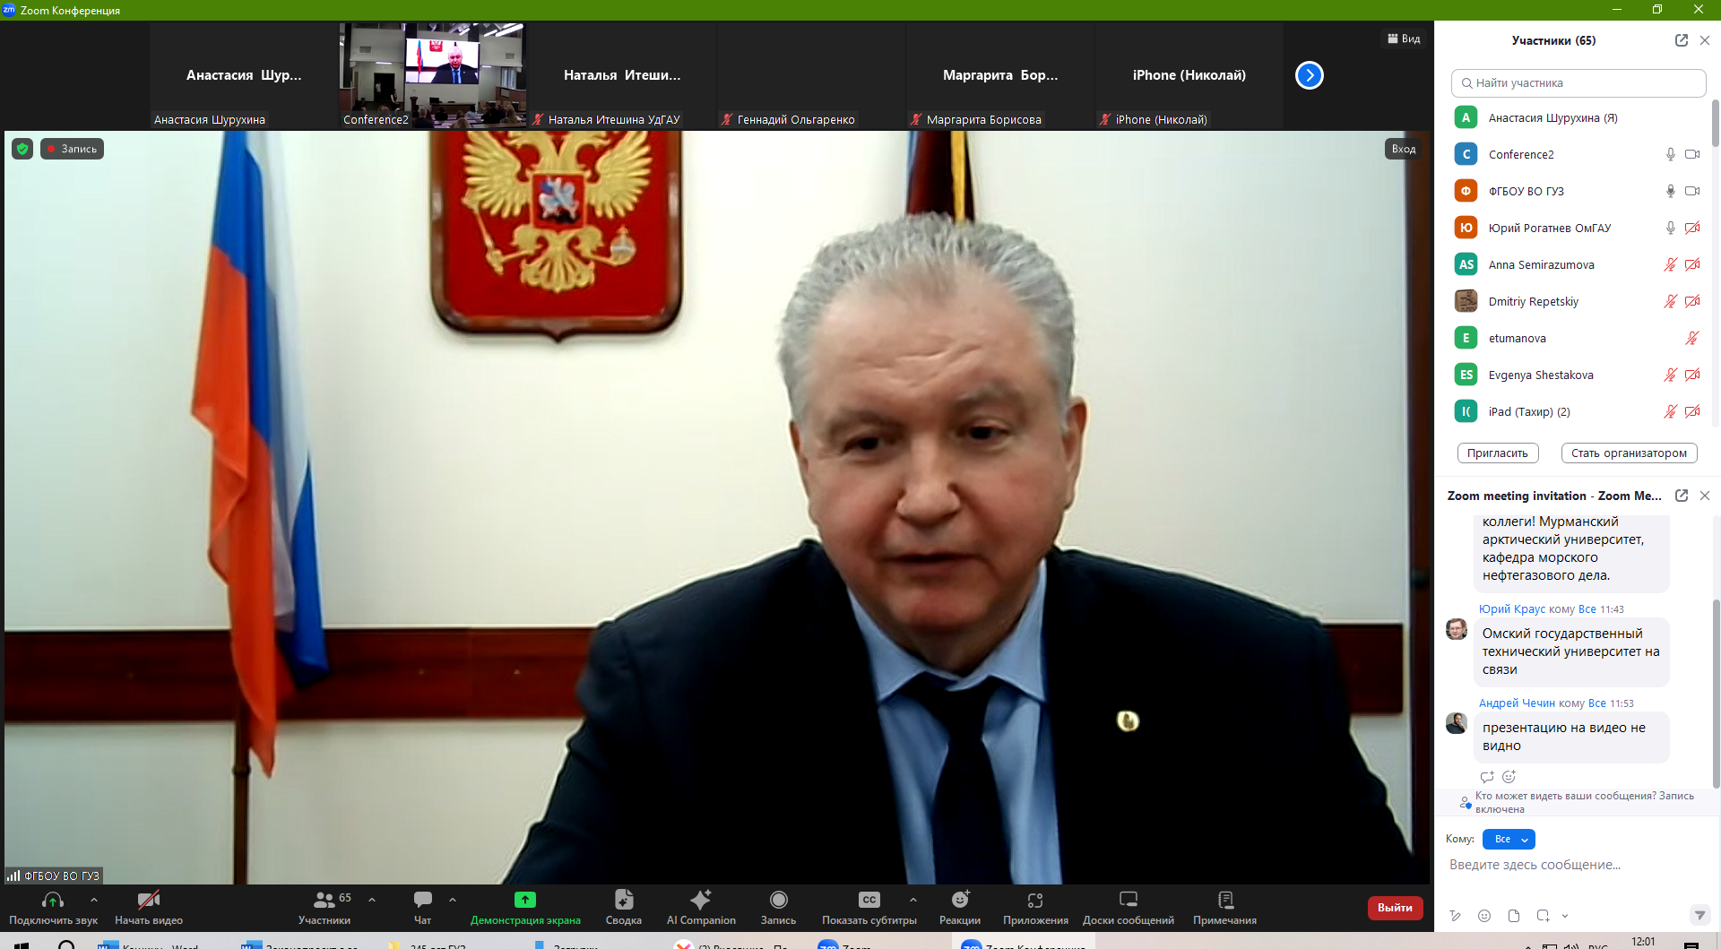Click the Пригласить button

tap(1498, 453)
